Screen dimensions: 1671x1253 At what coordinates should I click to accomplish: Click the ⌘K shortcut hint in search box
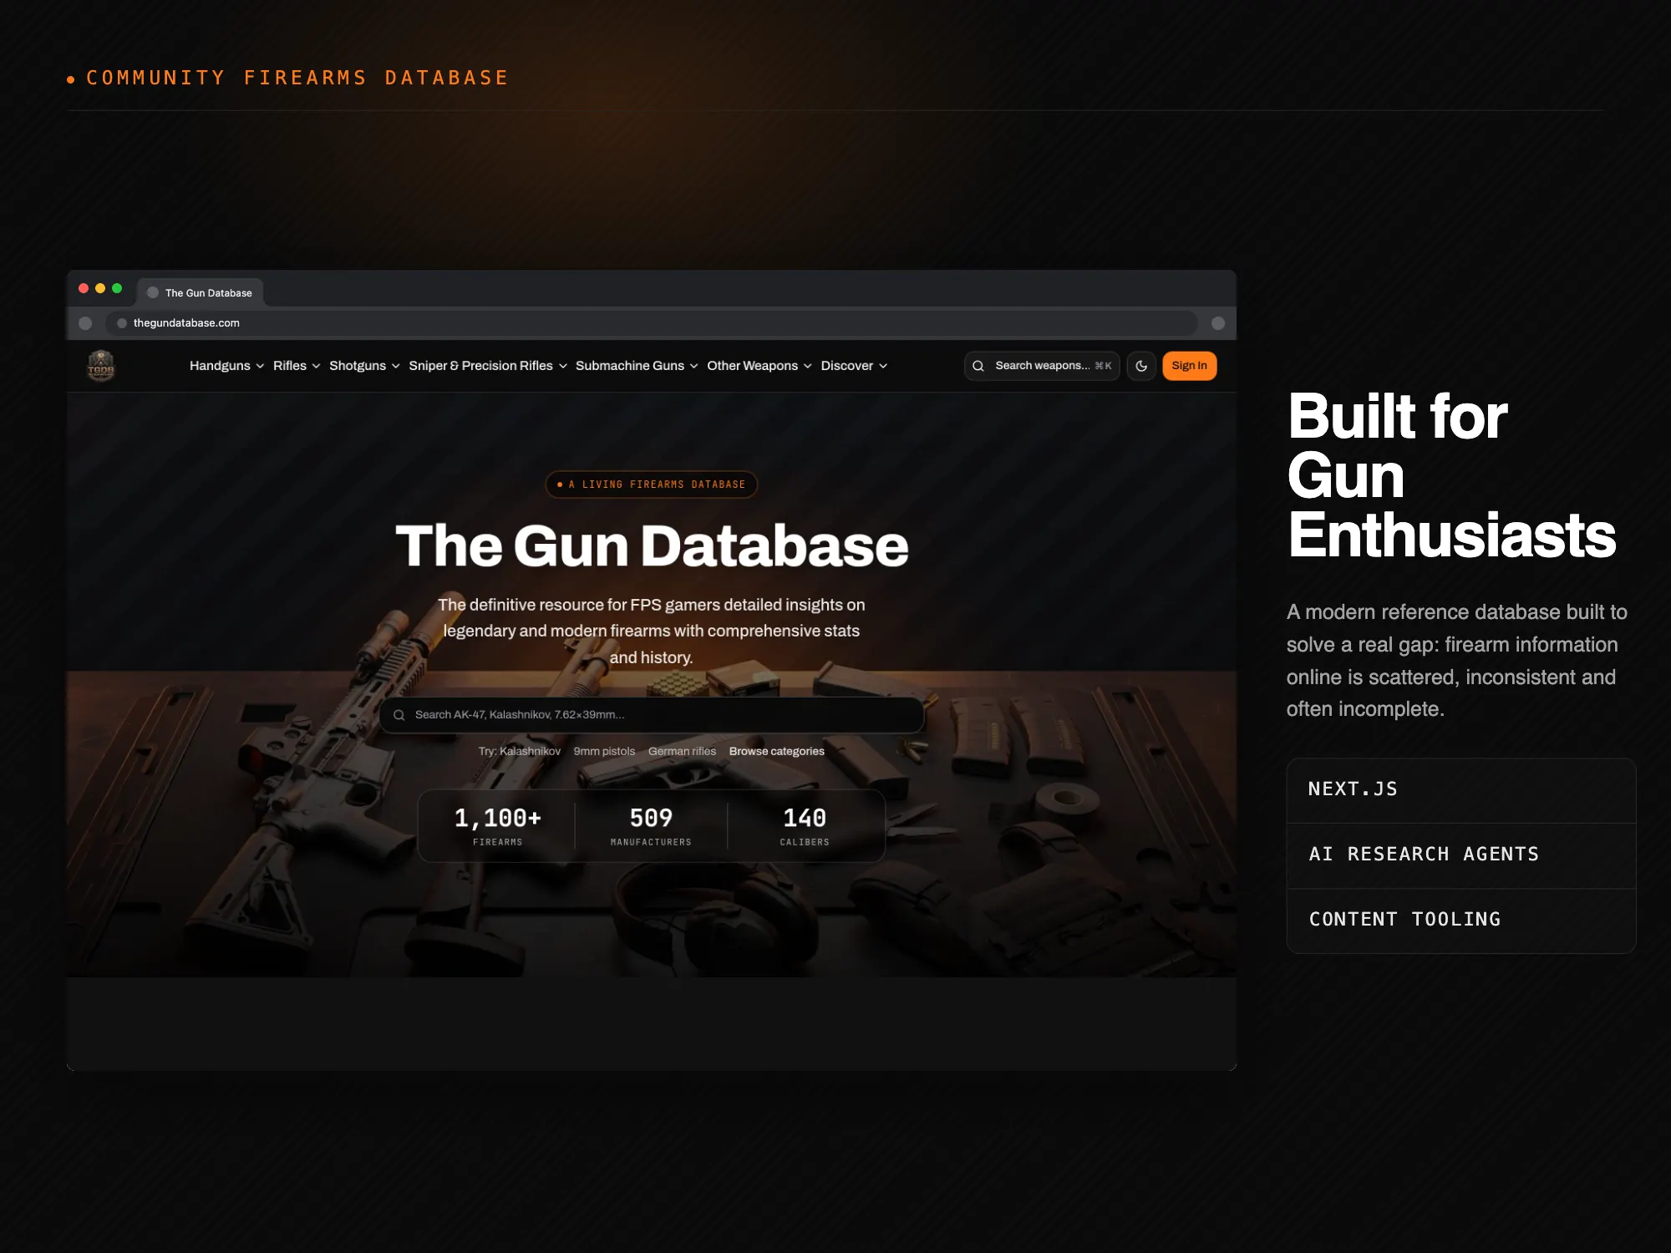point(1103,366)
